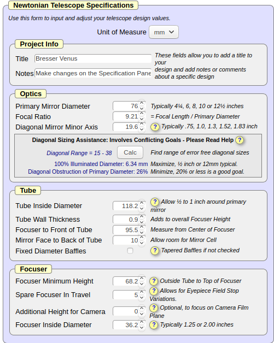Image resolution: width=274 pixels, height=343 pixels.
Task: Open help for Focuser Minimum Height
Action: coord(154,281)
